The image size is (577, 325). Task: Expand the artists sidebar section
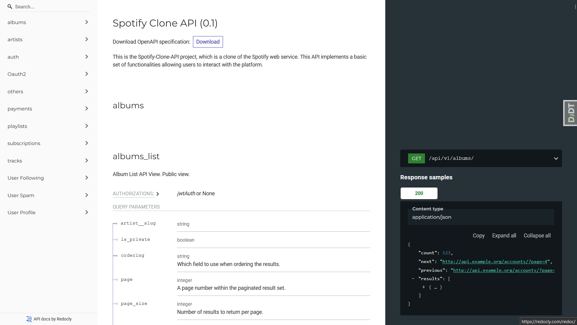(x=86, y=39)
